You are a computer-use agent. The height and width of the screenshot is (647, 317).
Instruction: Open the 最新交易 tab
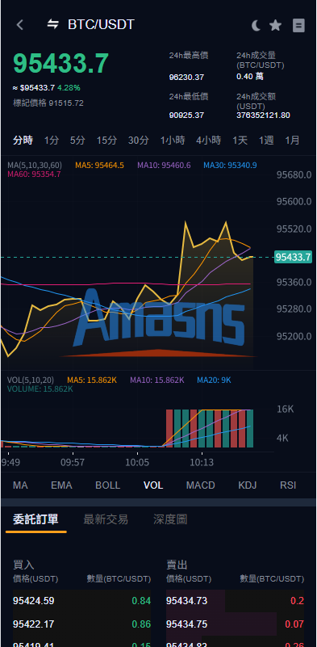pos(106,519)
